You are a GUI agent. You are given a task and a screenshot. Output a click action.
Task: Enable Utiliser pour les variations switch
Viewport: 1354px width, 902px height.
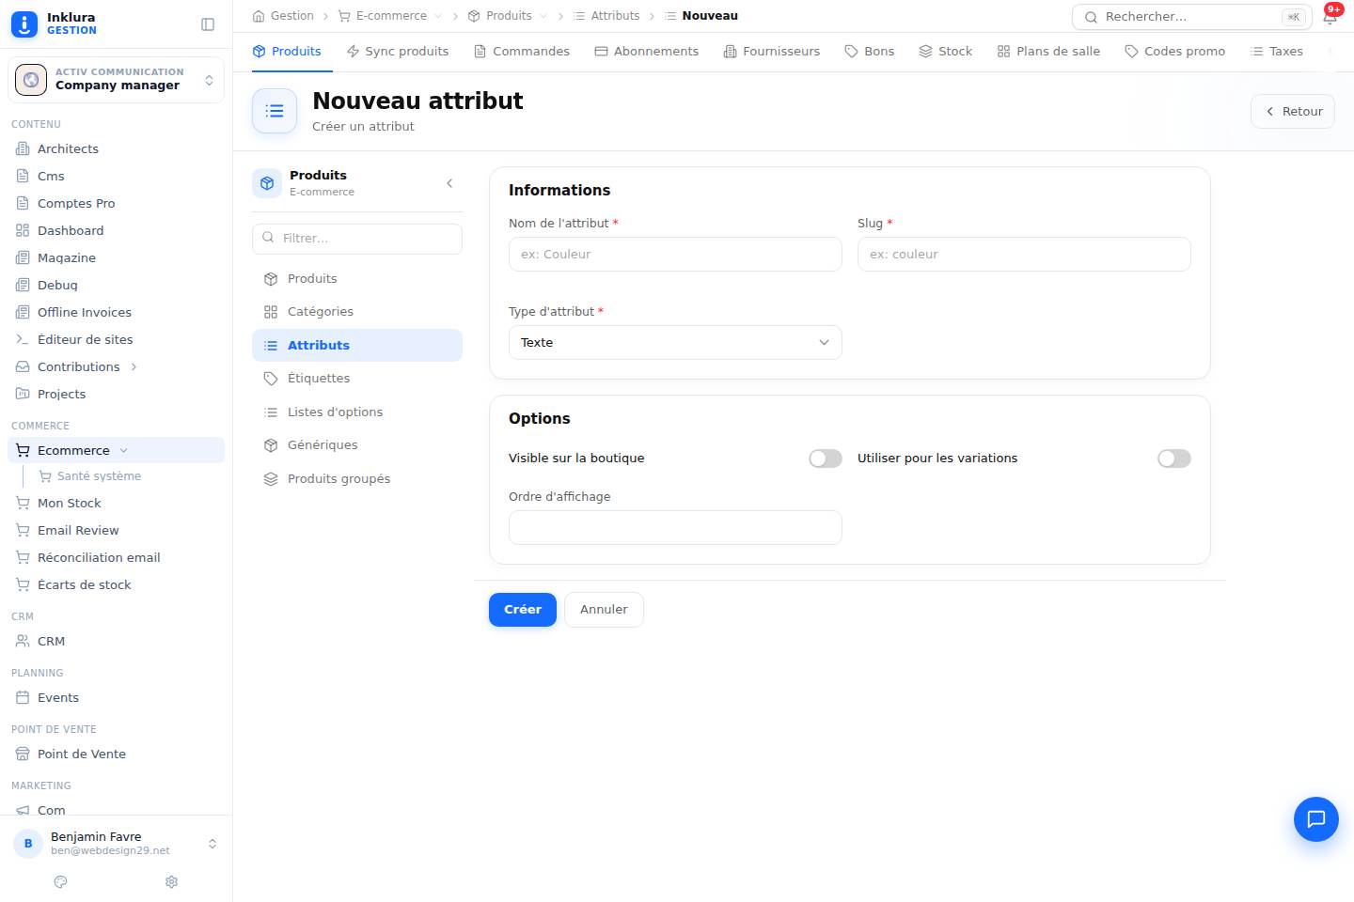1174,459
